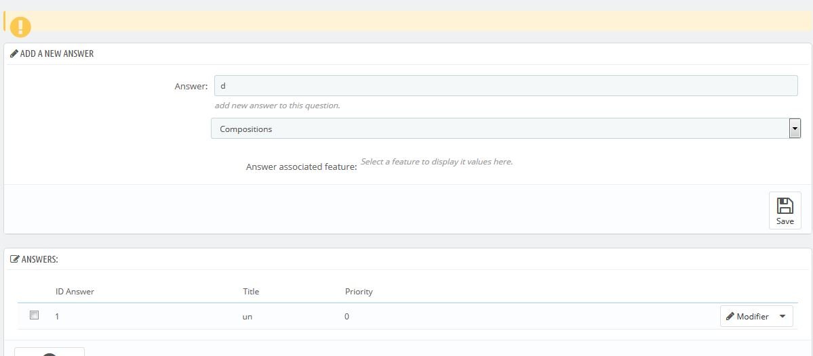Click the "Select a feature" hint text
813x356 pixels.
click(x=437, y=162)
